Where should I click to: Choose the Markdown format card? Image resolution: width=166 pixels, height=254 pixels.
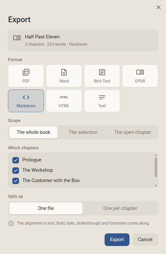tap(26, 101)
